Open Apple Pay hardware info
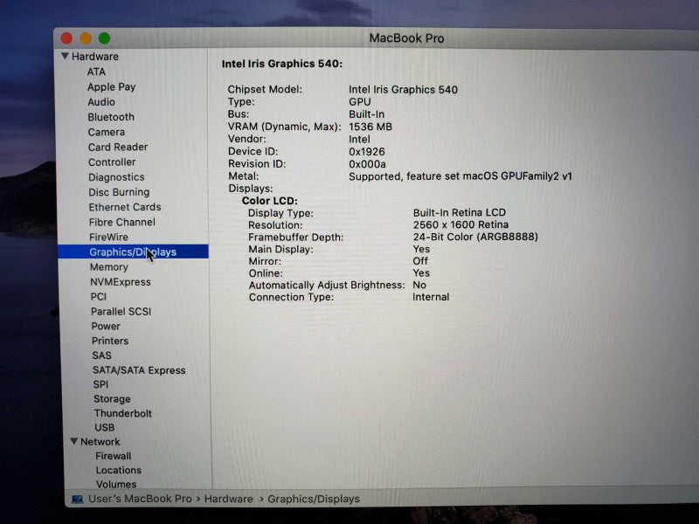Viewport: 699px width, 524px height. tap(112, 86)
